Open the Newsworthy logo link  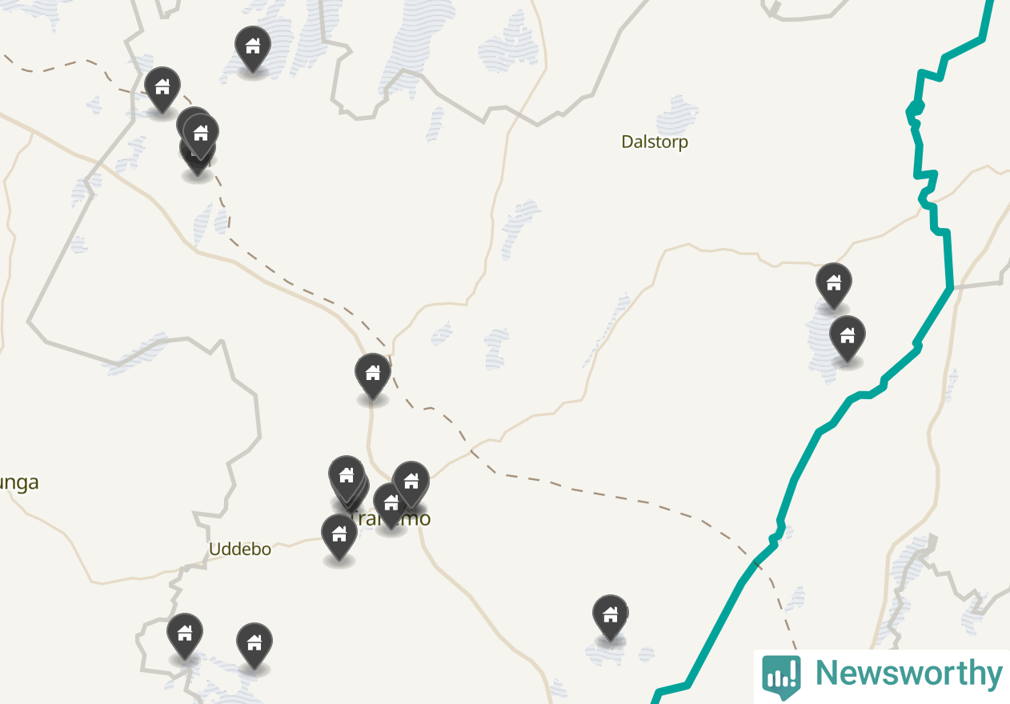point(882,676)
